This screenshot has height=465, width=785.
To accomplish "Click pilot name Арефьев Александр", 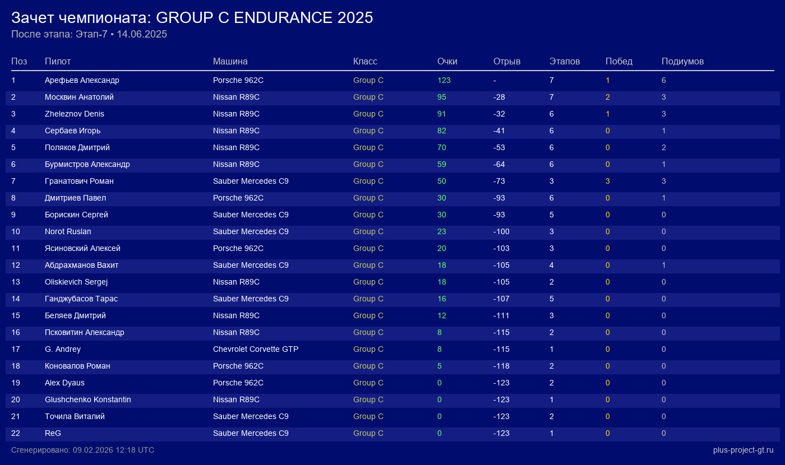I will coord(82,80).
